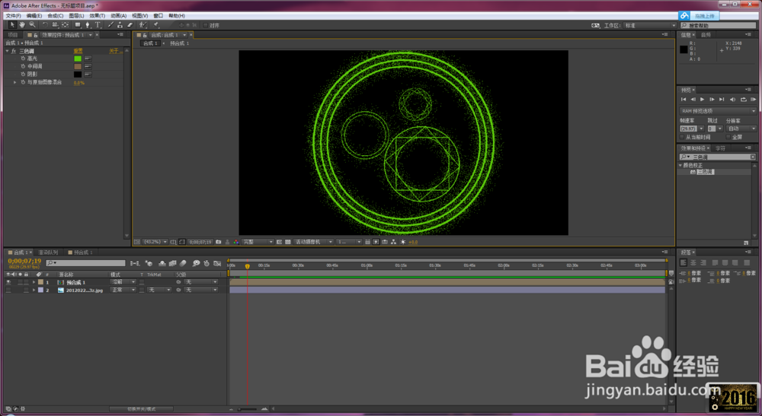Select the Eraser tool
762x416 pixels.
130,25
